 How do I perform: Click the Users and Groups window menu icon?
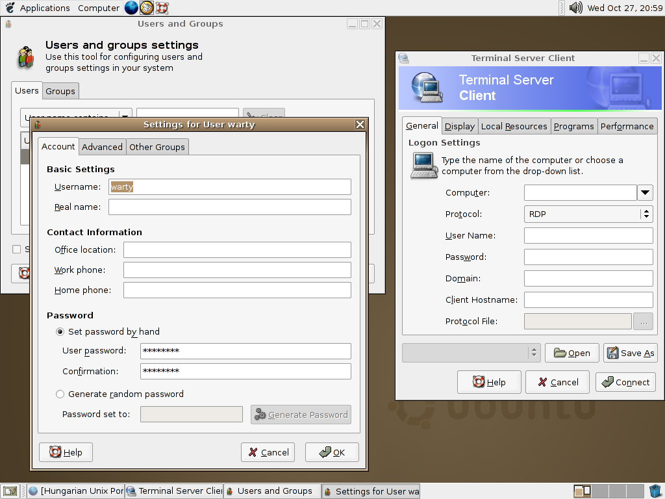[8, 24]
